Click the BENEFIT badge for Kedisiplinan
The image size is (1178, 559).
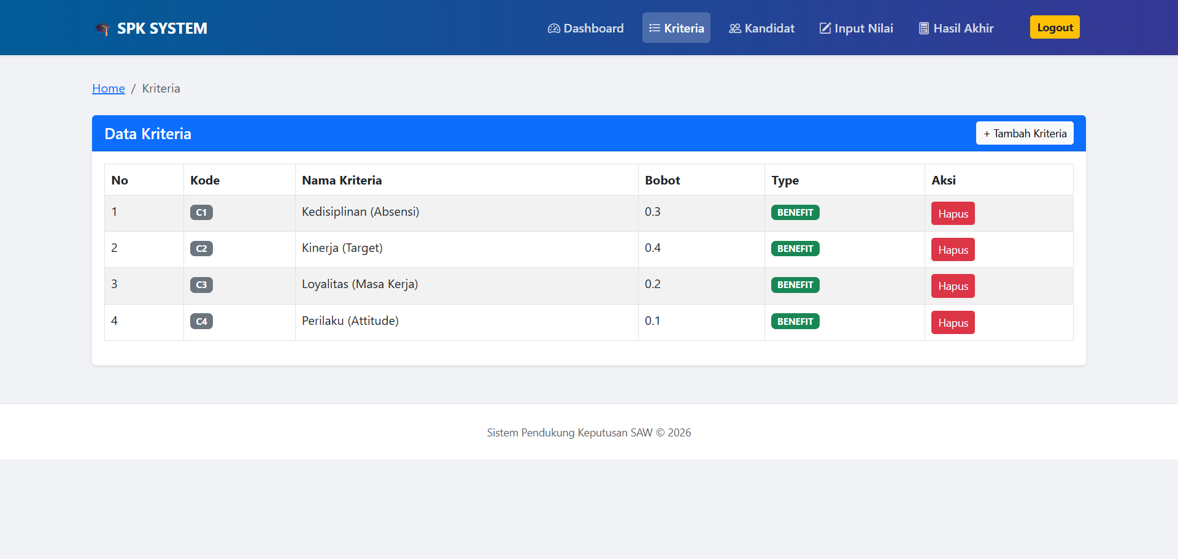point(795,212)
